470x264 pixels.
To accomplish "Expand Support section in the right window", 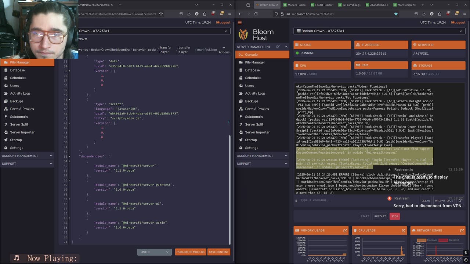I will click(262, 164).
